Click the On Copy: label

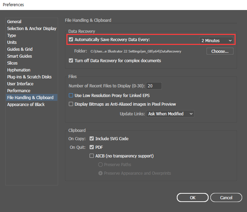pyautogui.click(x=77, y=139)
